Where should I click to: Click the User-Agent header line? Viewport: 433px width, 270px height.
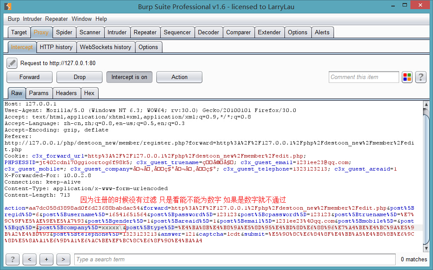[150, 110]
